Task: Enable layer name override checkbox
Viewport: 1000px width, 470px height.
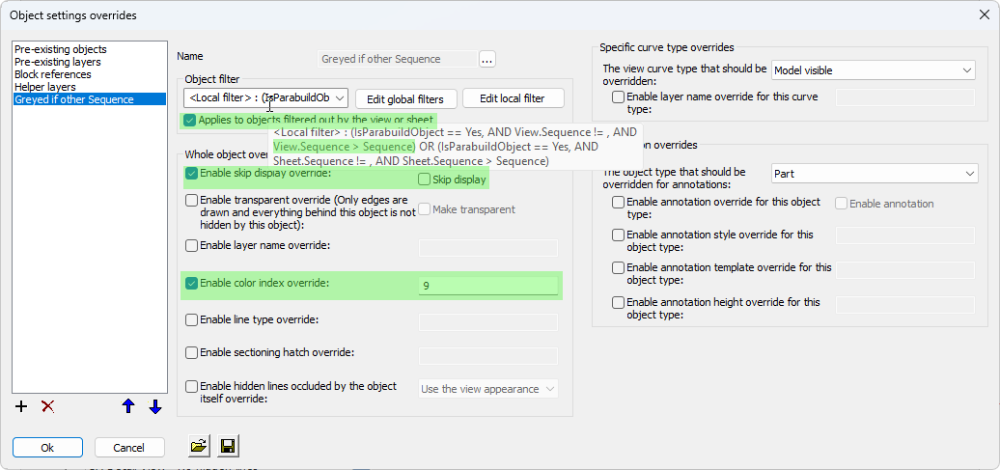Action: [192, 246]
